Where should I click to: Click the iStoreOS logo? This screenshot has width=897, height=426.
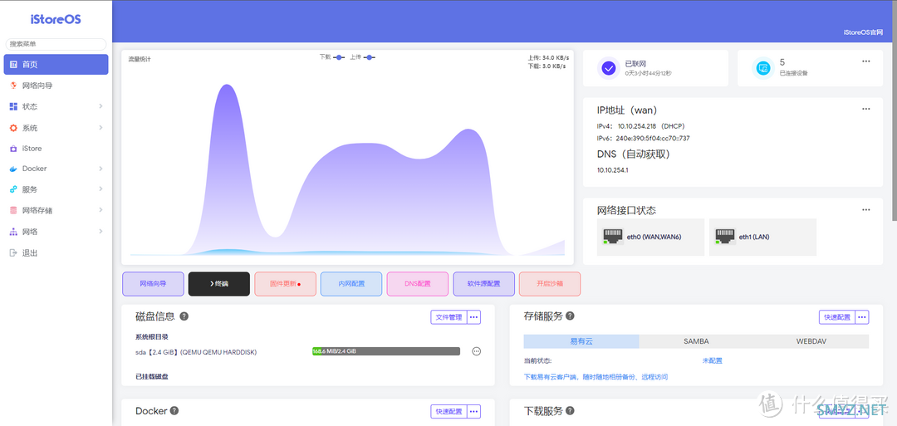pyautogui.click(x=56, y=19)
